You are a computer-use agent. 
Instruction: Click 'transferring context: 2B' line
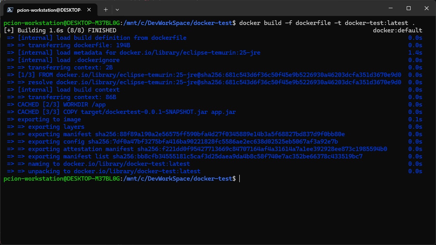(x=60, y=67)
